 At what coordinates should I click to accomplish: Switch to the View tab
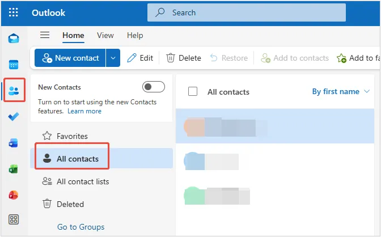[105, 35]
